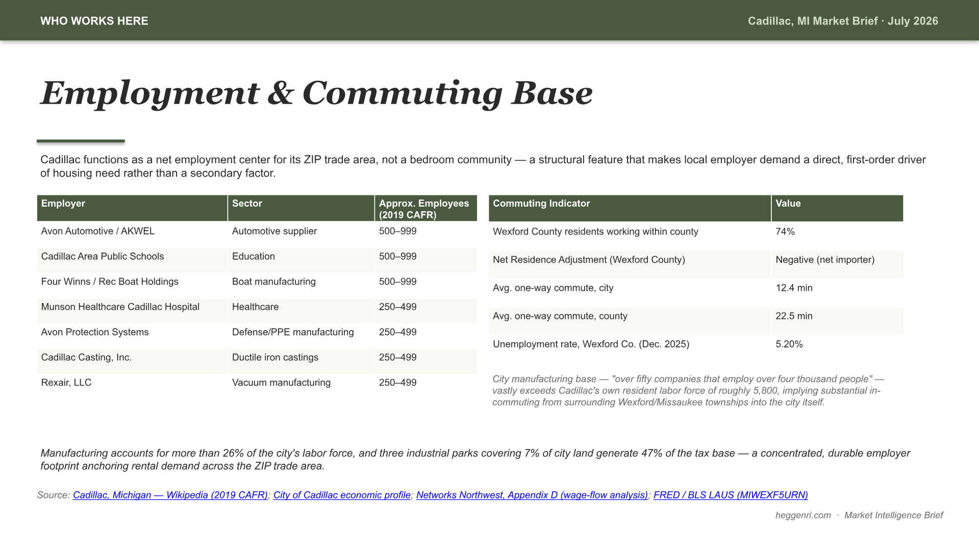Viewport: 979px width, 551px height.
Task: Click the 'Sector' column header
Action: (x=301, y=208)
